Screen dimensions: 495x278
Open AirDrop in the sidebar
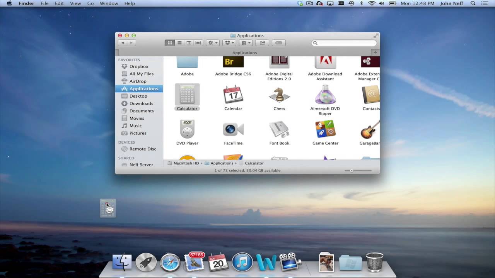(x=139, y=81)
